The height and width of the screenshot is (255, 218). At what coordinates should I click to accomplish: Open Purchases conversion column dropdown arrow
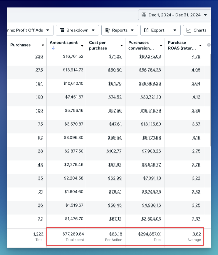click(x=161, y=45)
